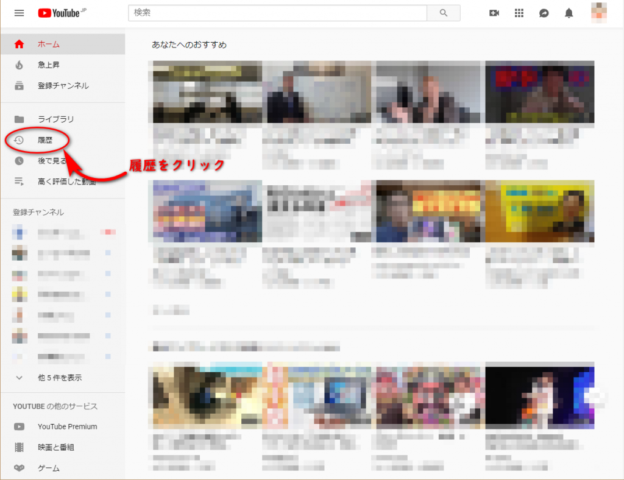
Task: Open the 後で見る watch later list
Action: 52,161
